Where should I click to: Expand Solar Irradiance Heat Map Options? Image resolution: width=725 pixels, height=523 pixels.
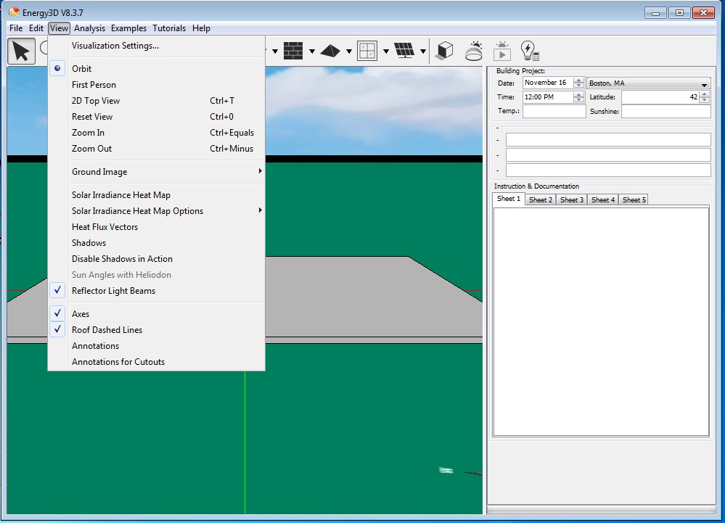click(137, 210)
